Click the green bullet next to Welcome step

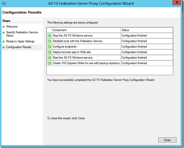coord(4,27)
